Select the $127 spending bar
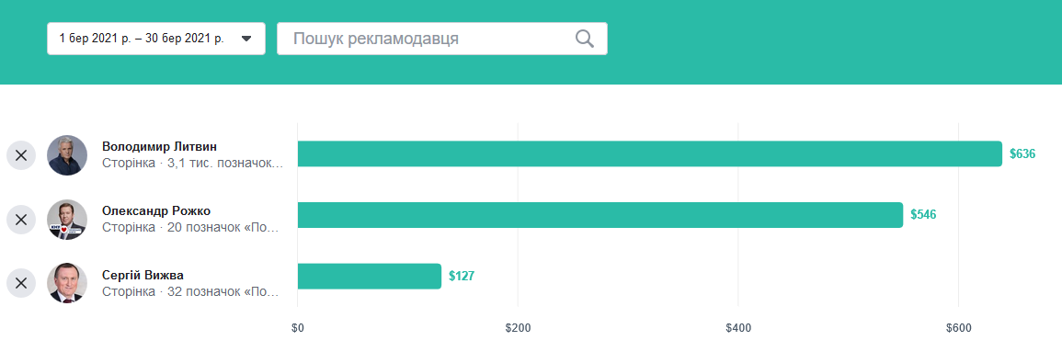 369,277
